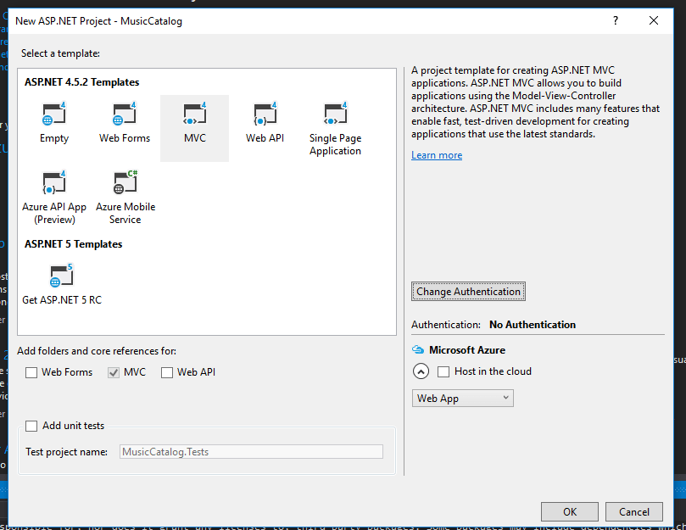The width and height of the screenshot is (686, 530).
Task: Dismiss the dialog with Cancel
Action: [633, 511]
